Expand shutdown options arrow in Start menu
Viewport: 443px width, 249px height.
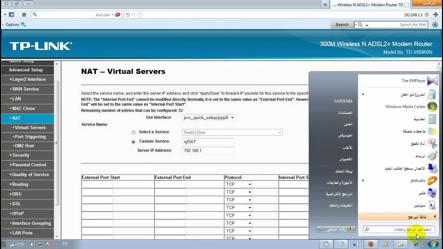[x=320, y=229]
